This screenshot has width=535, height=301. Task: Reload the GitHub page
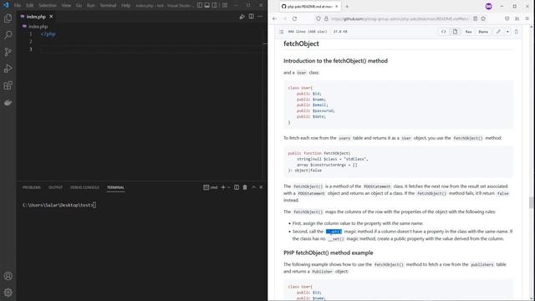tap(294, 18)
